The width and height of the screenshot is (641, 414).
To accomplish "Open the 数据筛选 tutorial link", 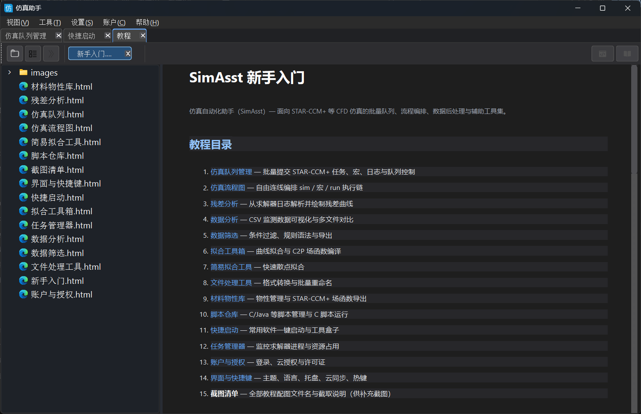I will (224, 236).
